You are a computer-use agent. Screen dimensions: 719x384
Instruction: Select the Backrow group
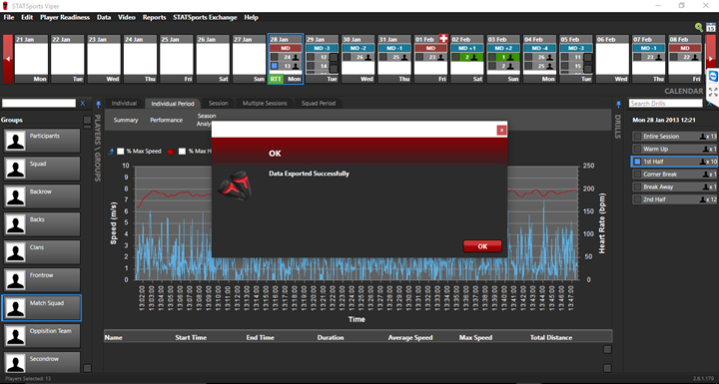[x=42, y=196]
